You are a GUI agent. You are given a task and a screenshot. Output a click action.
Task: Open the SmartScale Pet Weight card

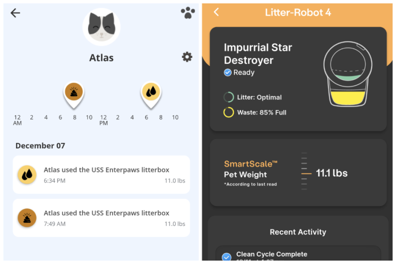[298, 172]
